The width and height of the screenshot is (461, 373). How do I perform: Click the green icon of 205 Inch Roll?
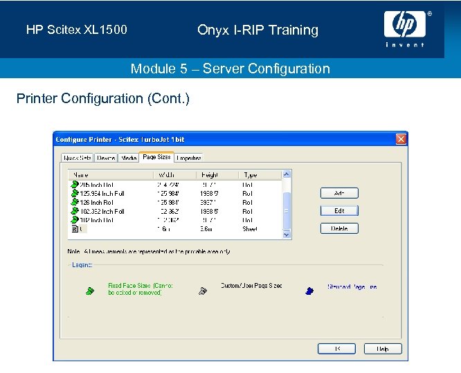point(75,185)
